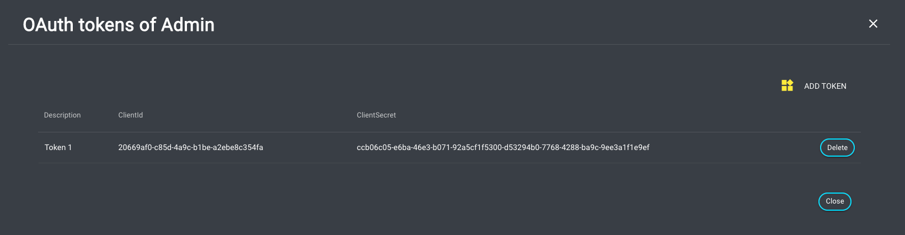Select the Token 1 description cell
This screenshot has width=905, height=235.
[58, 147]
